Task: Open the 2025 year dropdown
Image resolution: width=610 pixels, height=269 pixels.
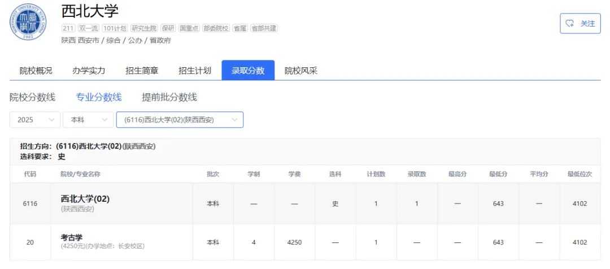Action: point(35,120)
